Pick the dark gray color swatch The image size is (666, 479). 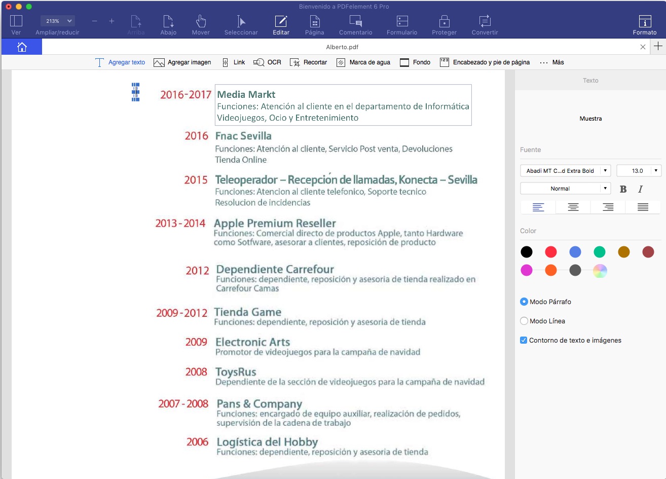point(575,270)
